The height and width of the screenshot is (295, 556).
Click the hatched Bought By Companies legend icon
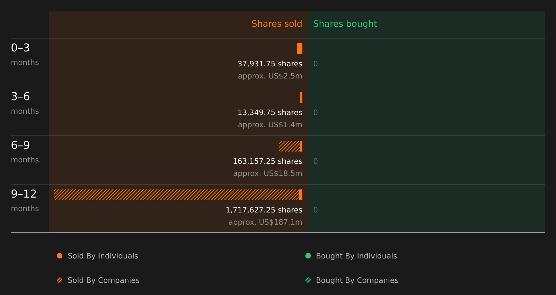[x=308, y=280]
